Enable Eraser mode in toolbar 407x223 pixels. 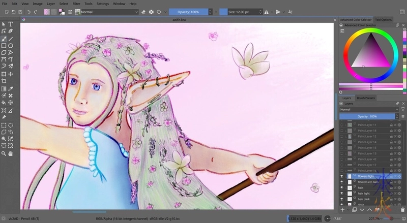143,11
